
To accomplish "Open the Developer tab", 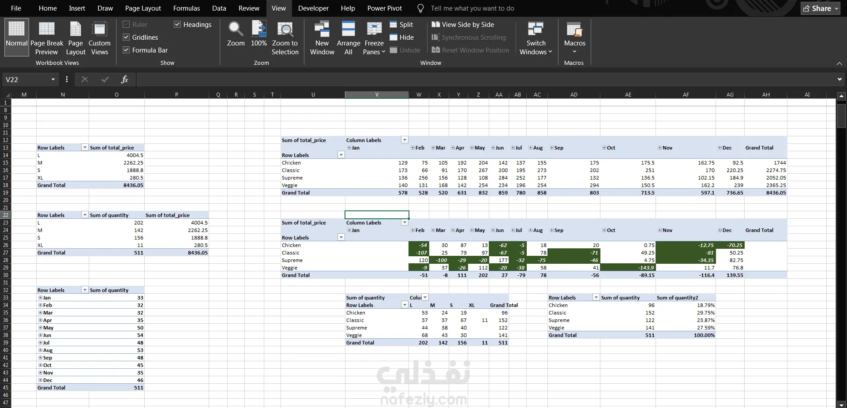I will [313, 8].
